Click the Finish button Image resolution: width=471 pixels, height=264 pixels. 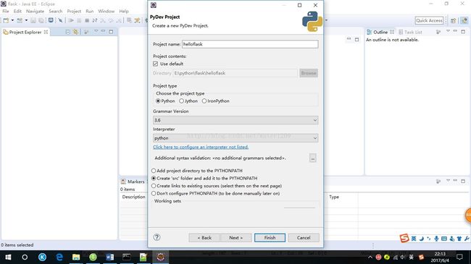pos(270,237)
